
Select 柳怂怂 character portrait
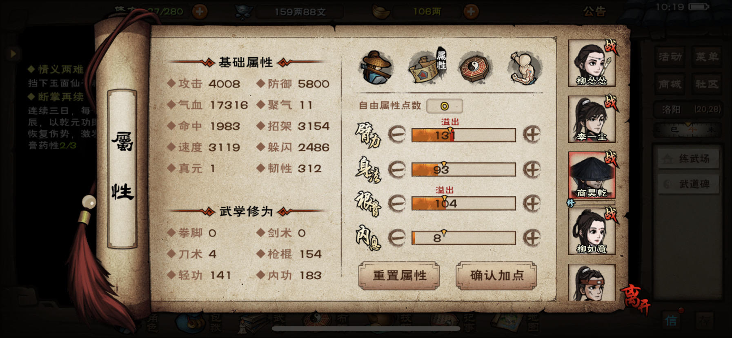592,63
